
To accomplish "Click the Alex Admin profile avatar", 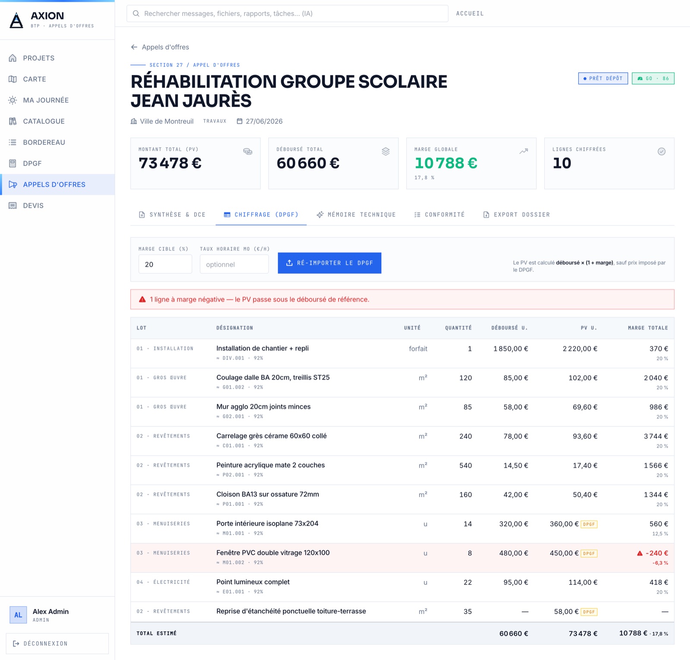I will (18, 615).
